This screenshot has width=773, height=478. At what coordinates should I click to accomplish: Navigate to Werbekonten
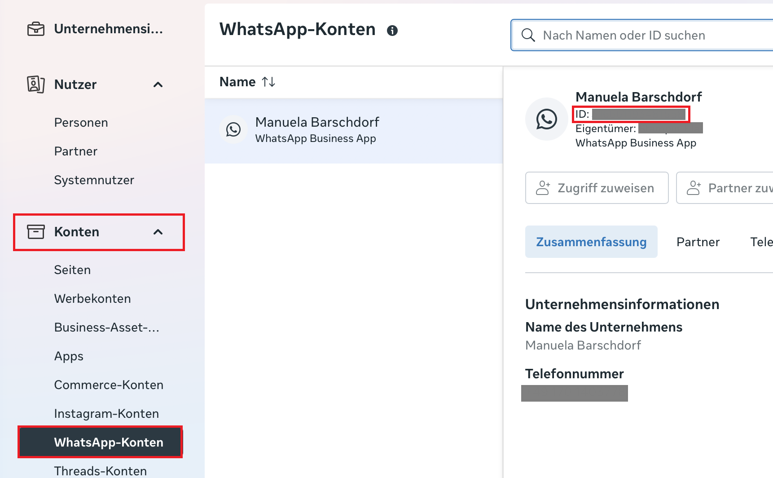pos(93,299)
